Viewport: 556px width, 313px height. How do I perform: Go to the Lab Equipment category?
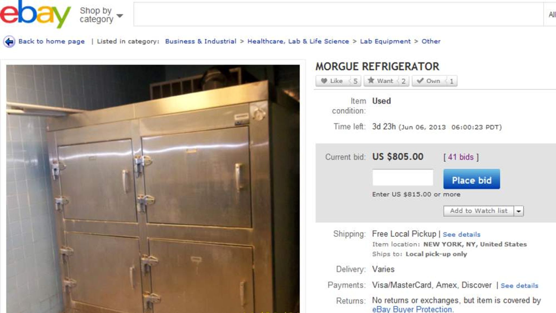point(385,41)
